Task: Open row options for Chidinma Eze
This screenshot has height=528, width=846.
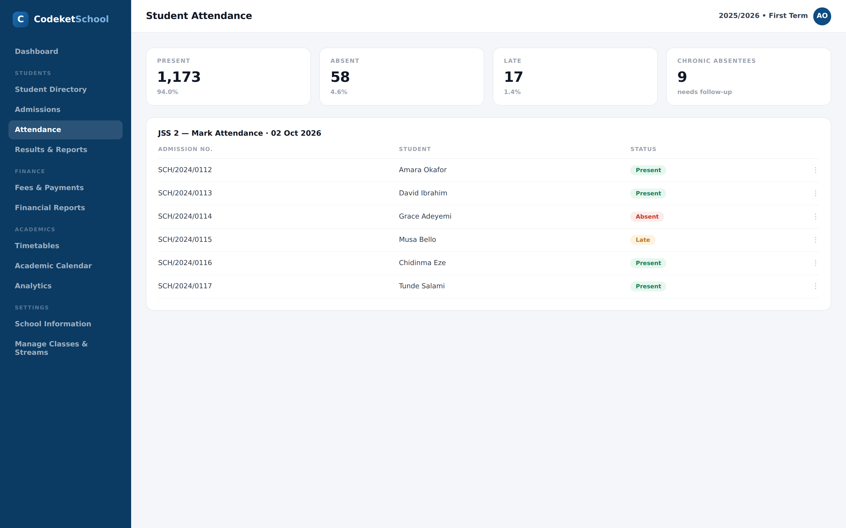Action: (x=815, y=263)
